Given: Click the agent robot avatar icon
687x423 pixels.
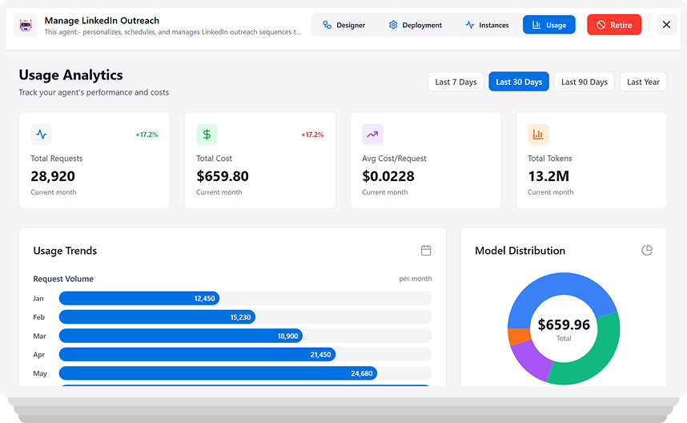Looking at the screenshot, I should pyautogui.click(x=26, y=26).
